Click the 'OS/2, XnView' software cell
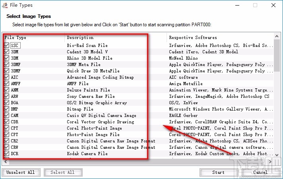The width and height of the screenshot is (283, 179). [183, 103]
